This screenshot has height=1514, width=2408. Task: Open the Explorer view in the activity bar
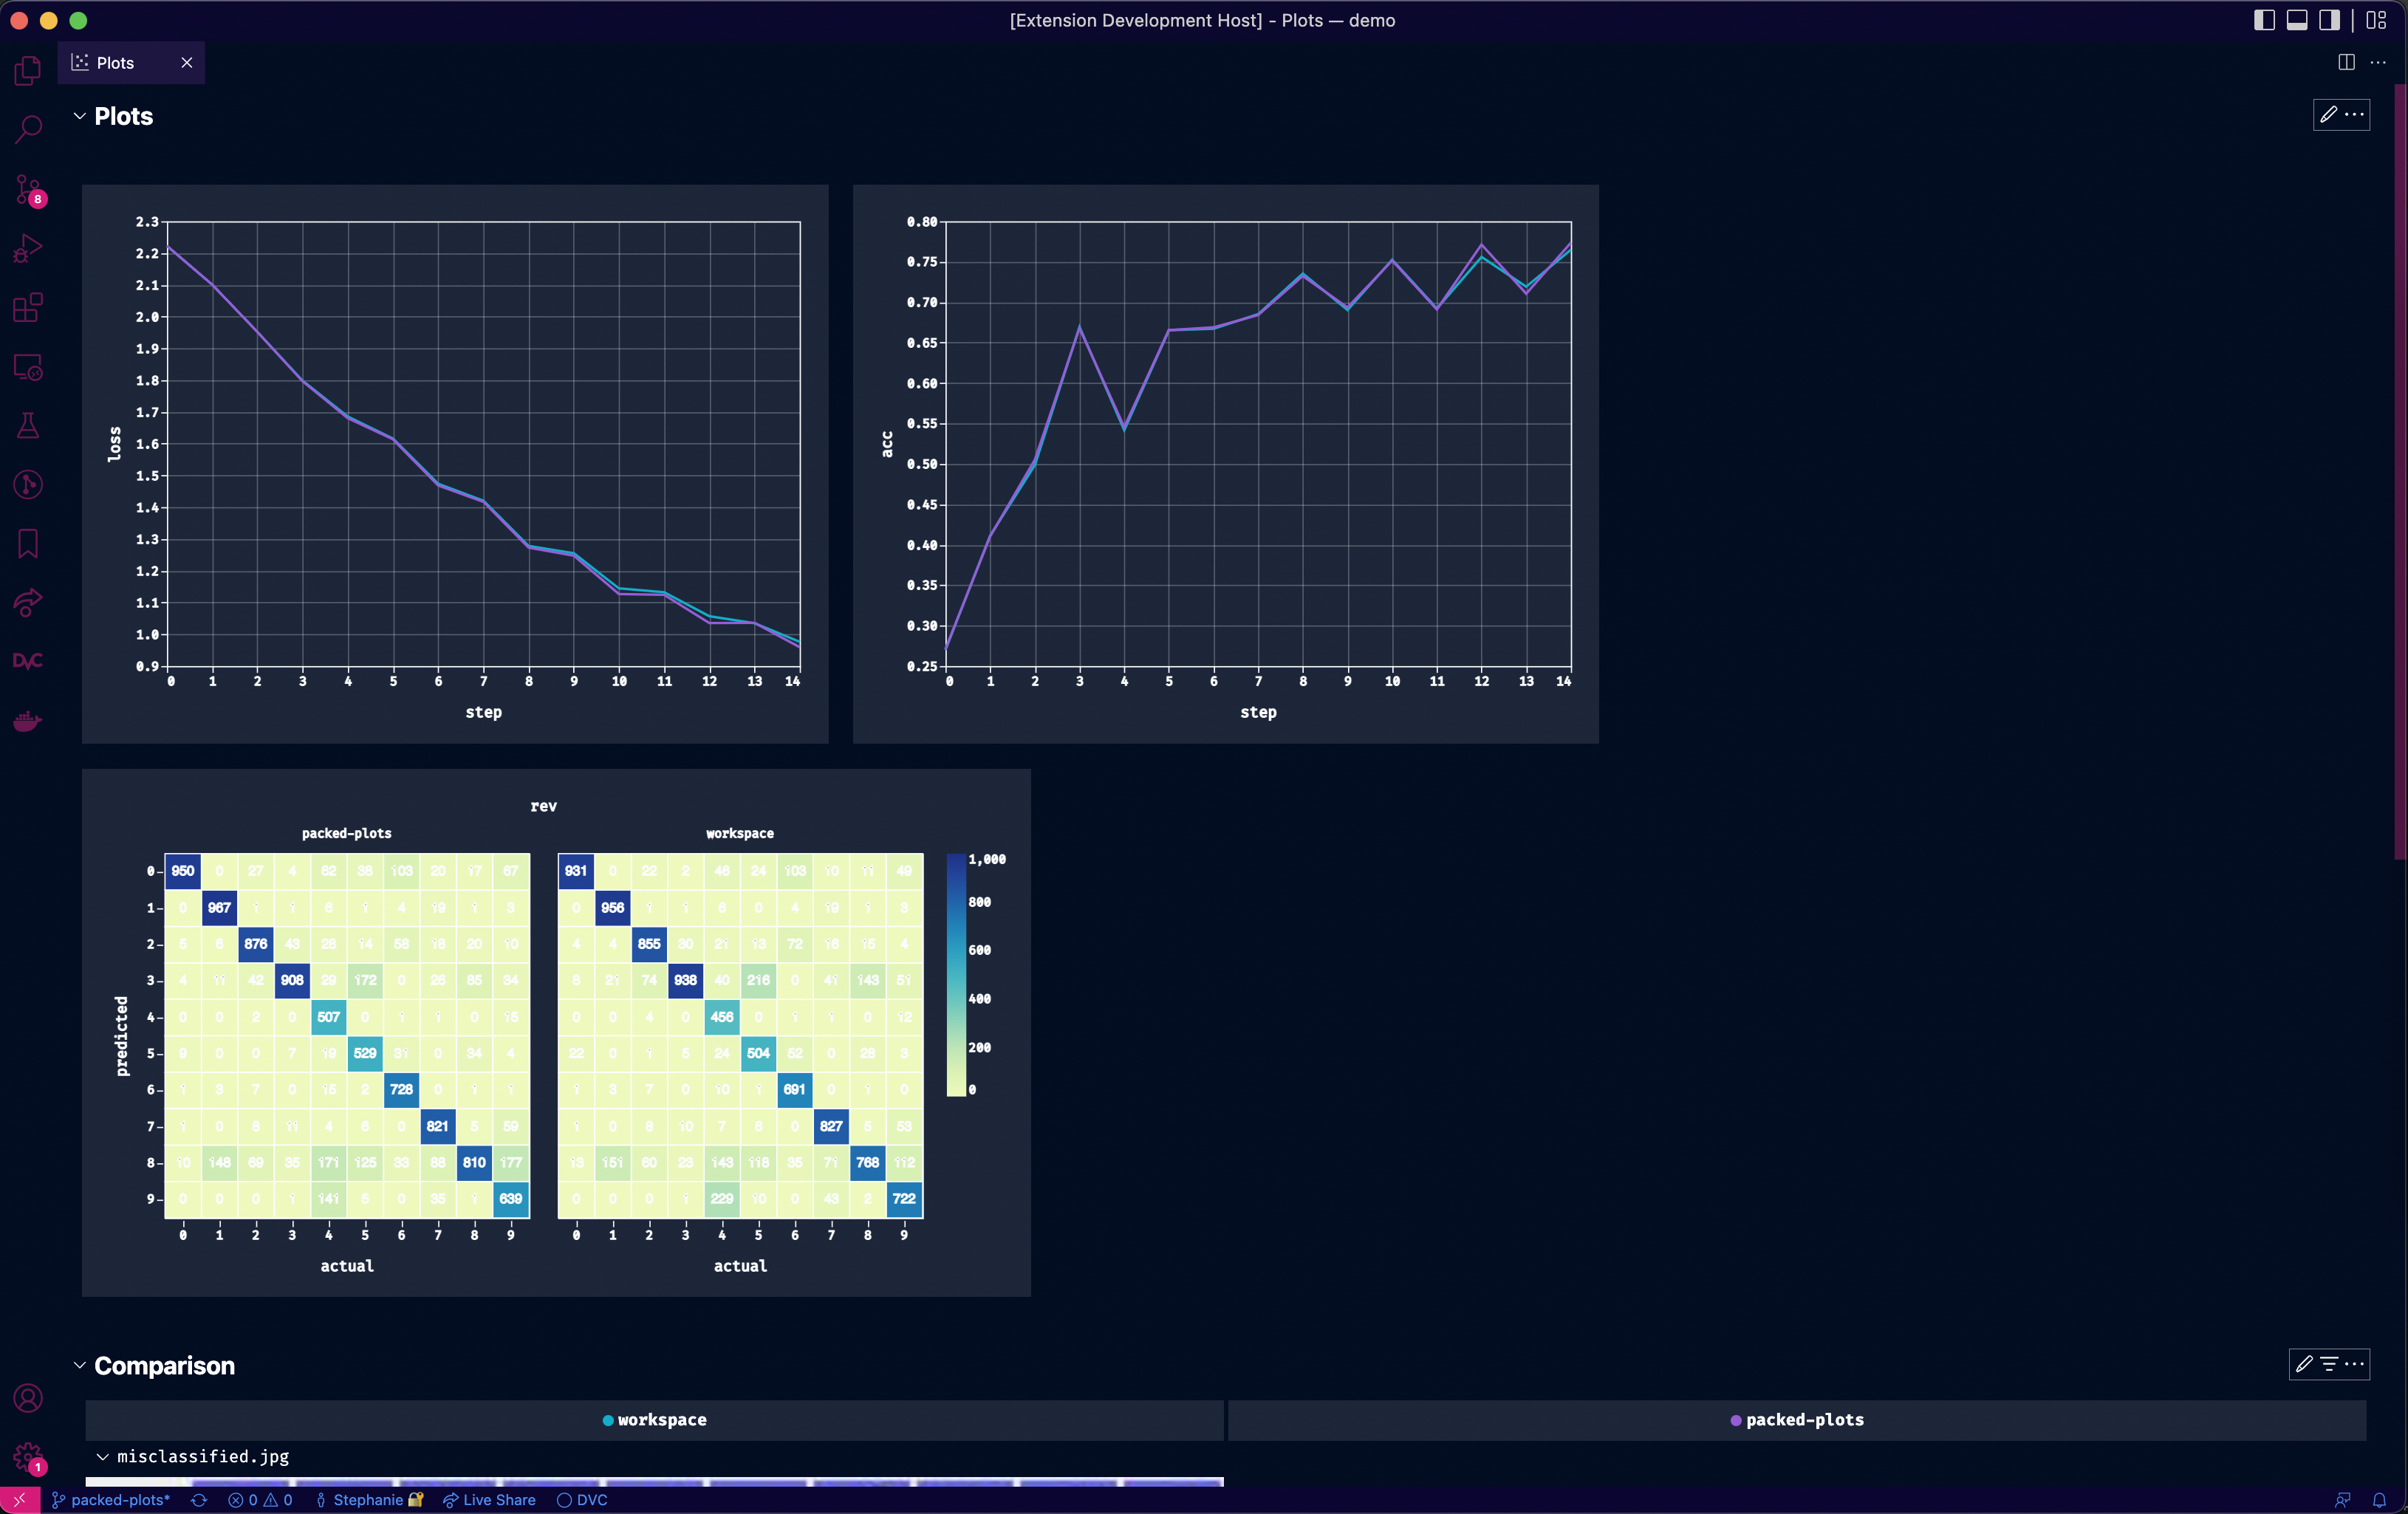point(27,70)
